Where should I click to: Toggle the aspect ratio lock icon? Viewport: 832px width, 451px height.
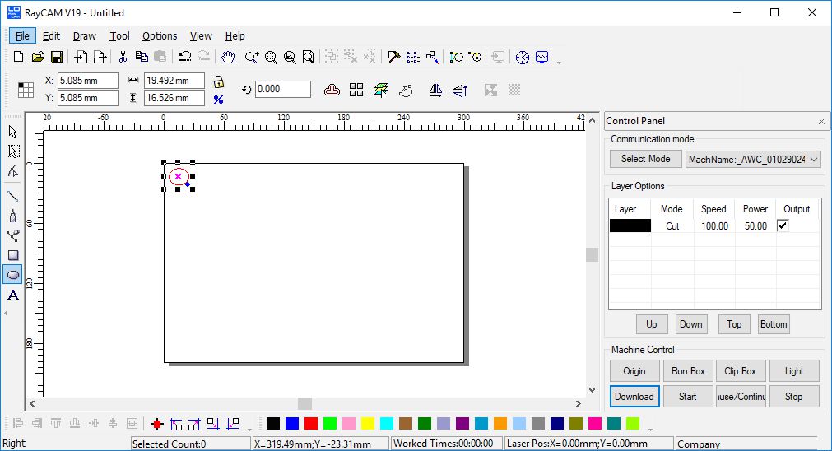pyautogui.click(x=219, y=81)
